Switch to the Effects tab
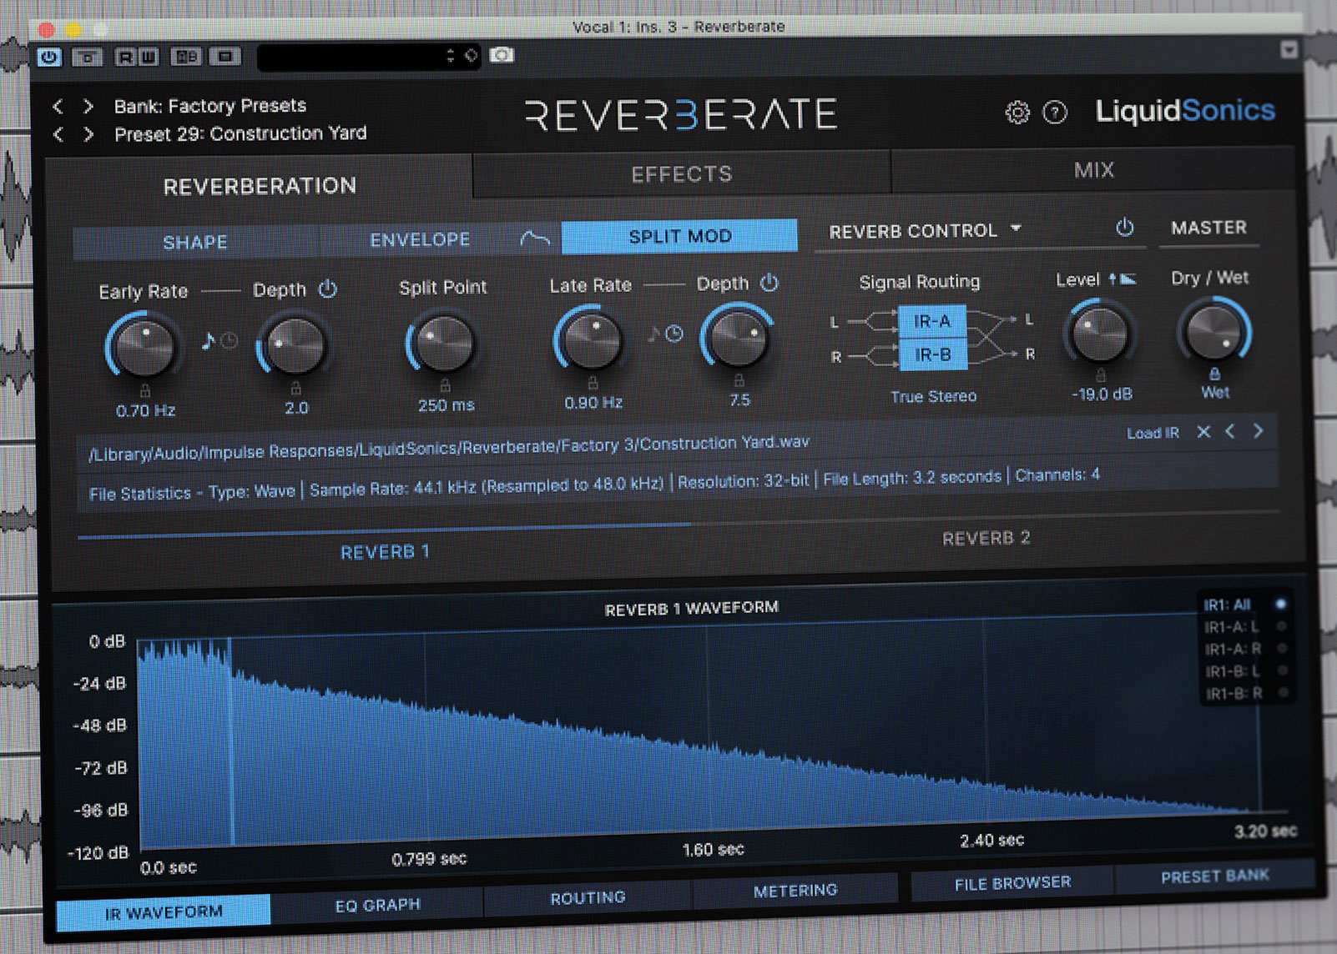Screen dimensions: 1337x954 click(x=681, y=174)
